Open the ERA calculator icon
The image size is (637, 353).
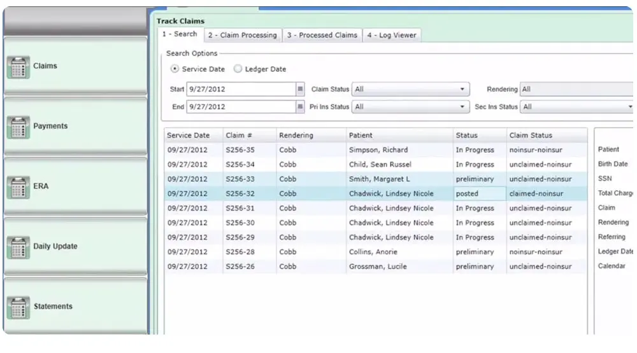pyautogui.click(x=18, y=187)
